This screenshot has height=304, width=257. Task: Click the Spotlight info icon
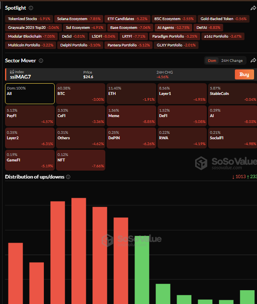point(31,8)
